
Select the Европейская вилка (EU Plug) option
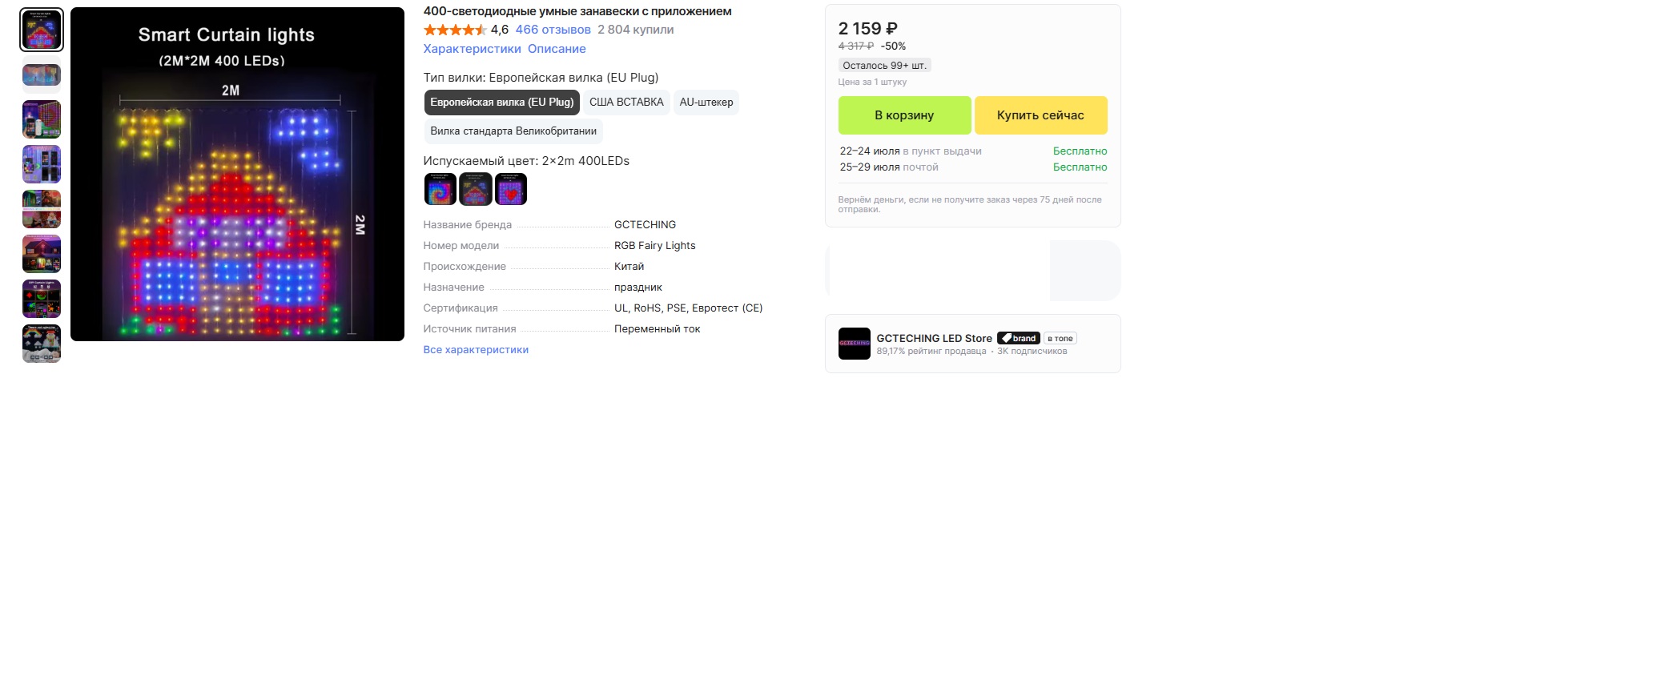(501, 103)
